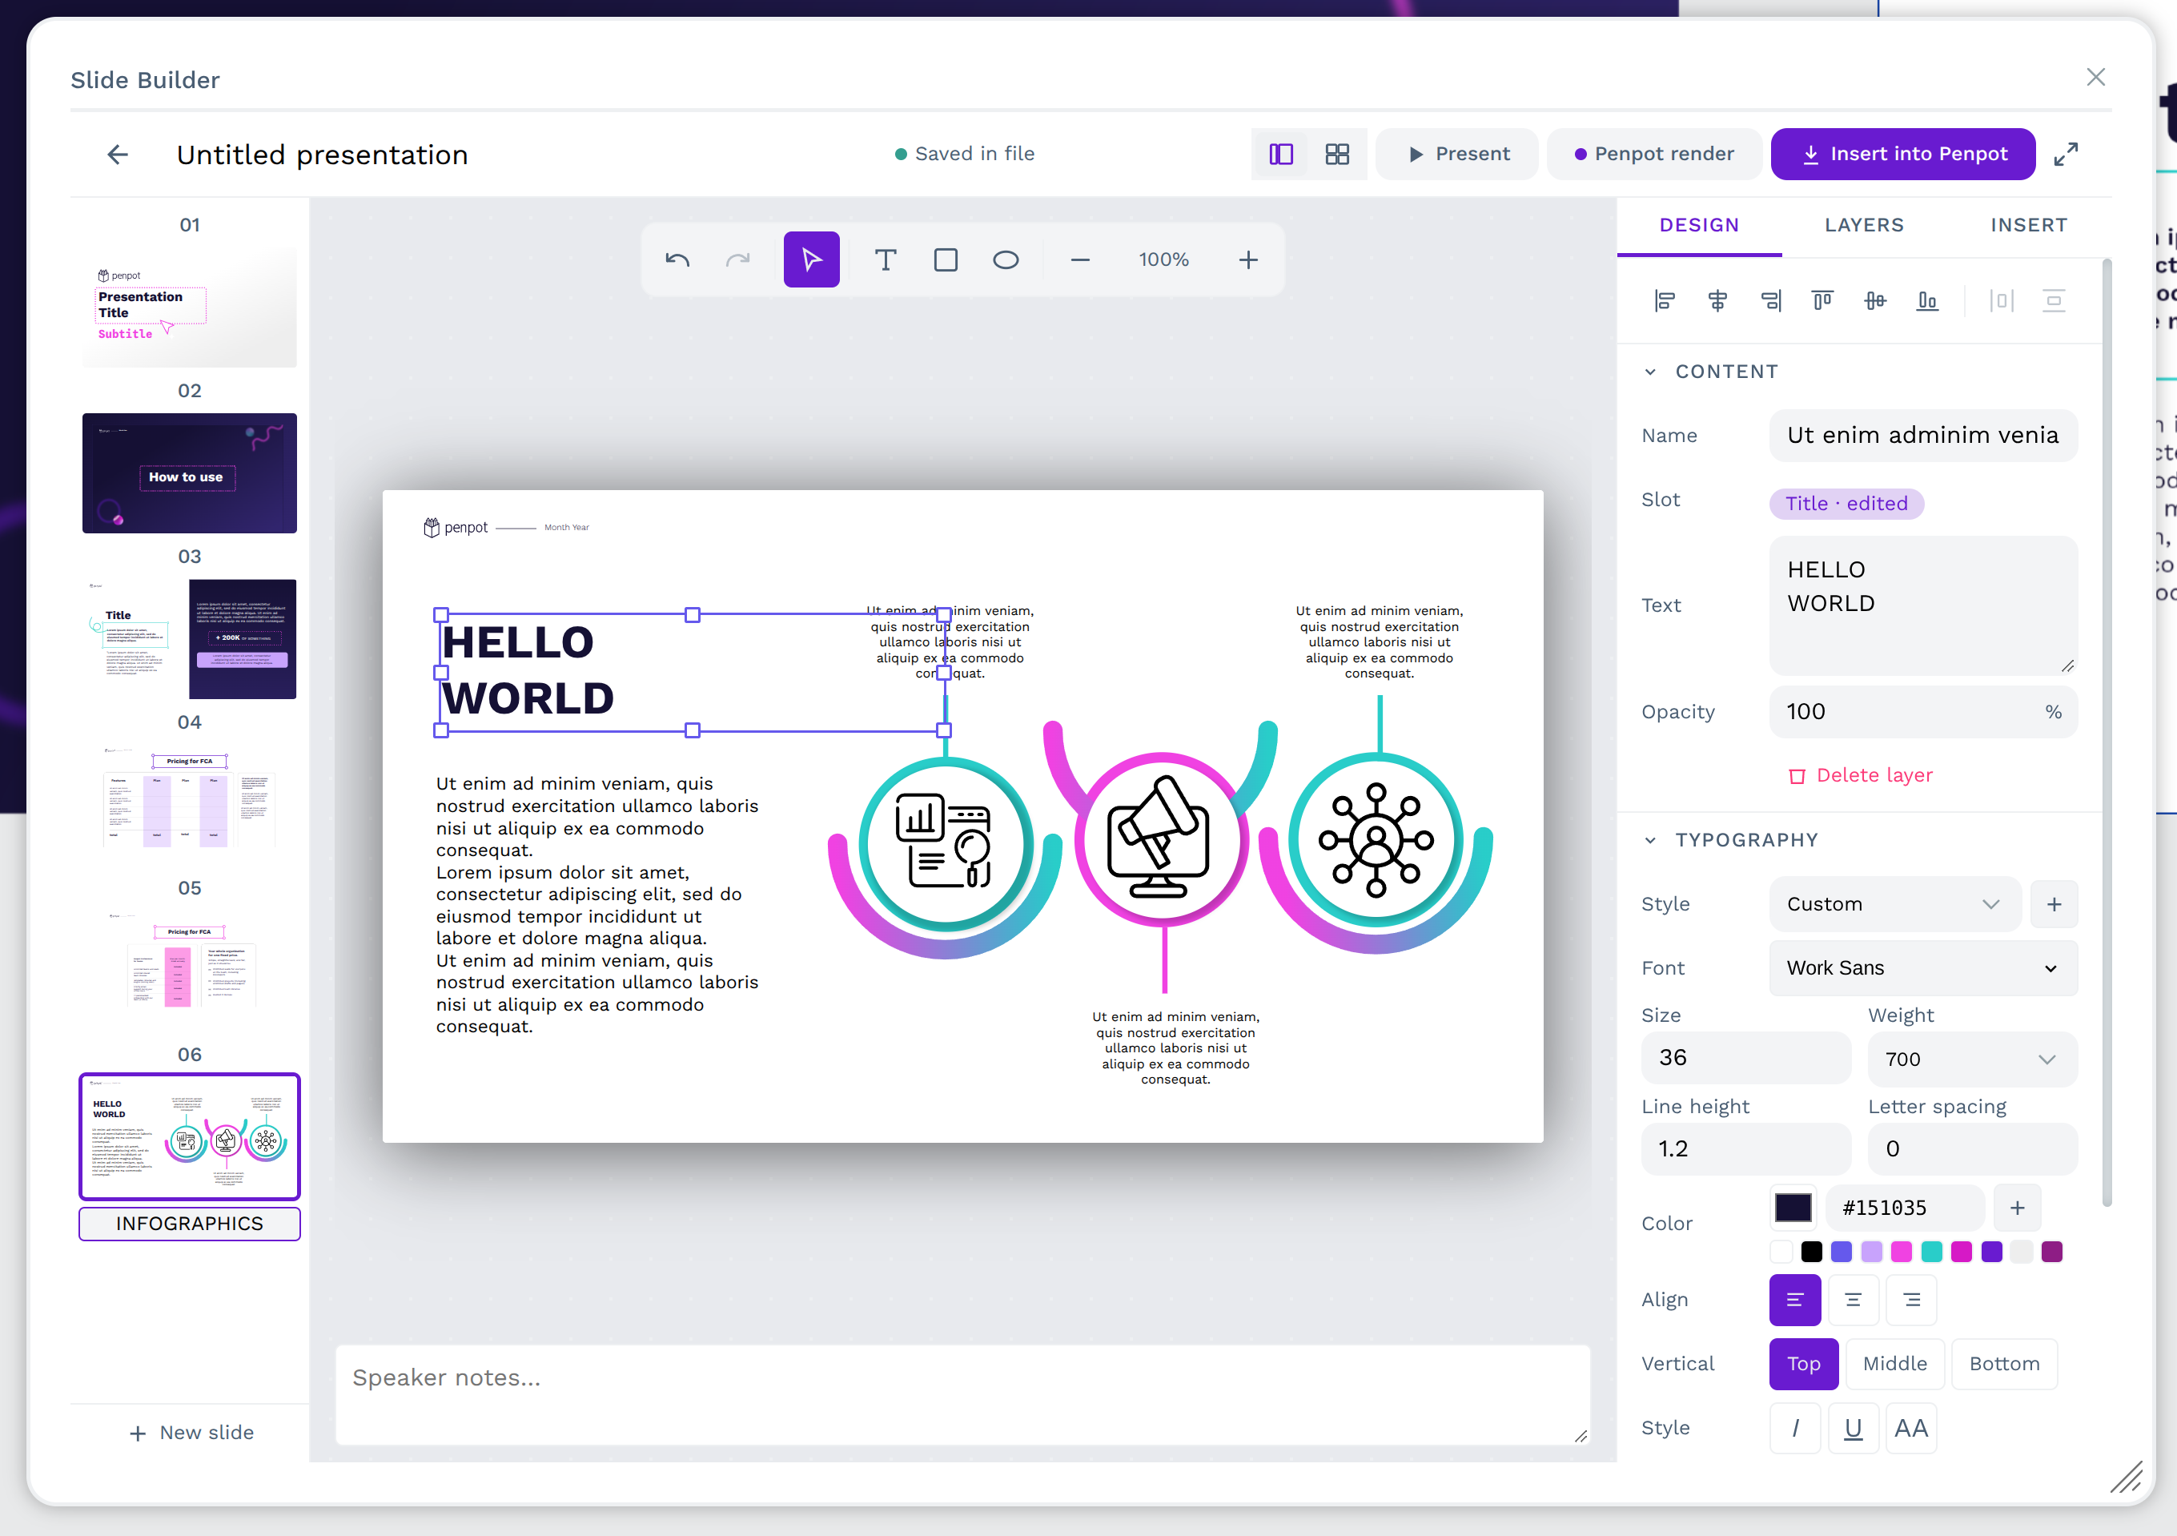Image resolution: width=2177 pixels, height=1536 pixels.
Task: Zoom out with the minus icon
Action: [1080, 259]
